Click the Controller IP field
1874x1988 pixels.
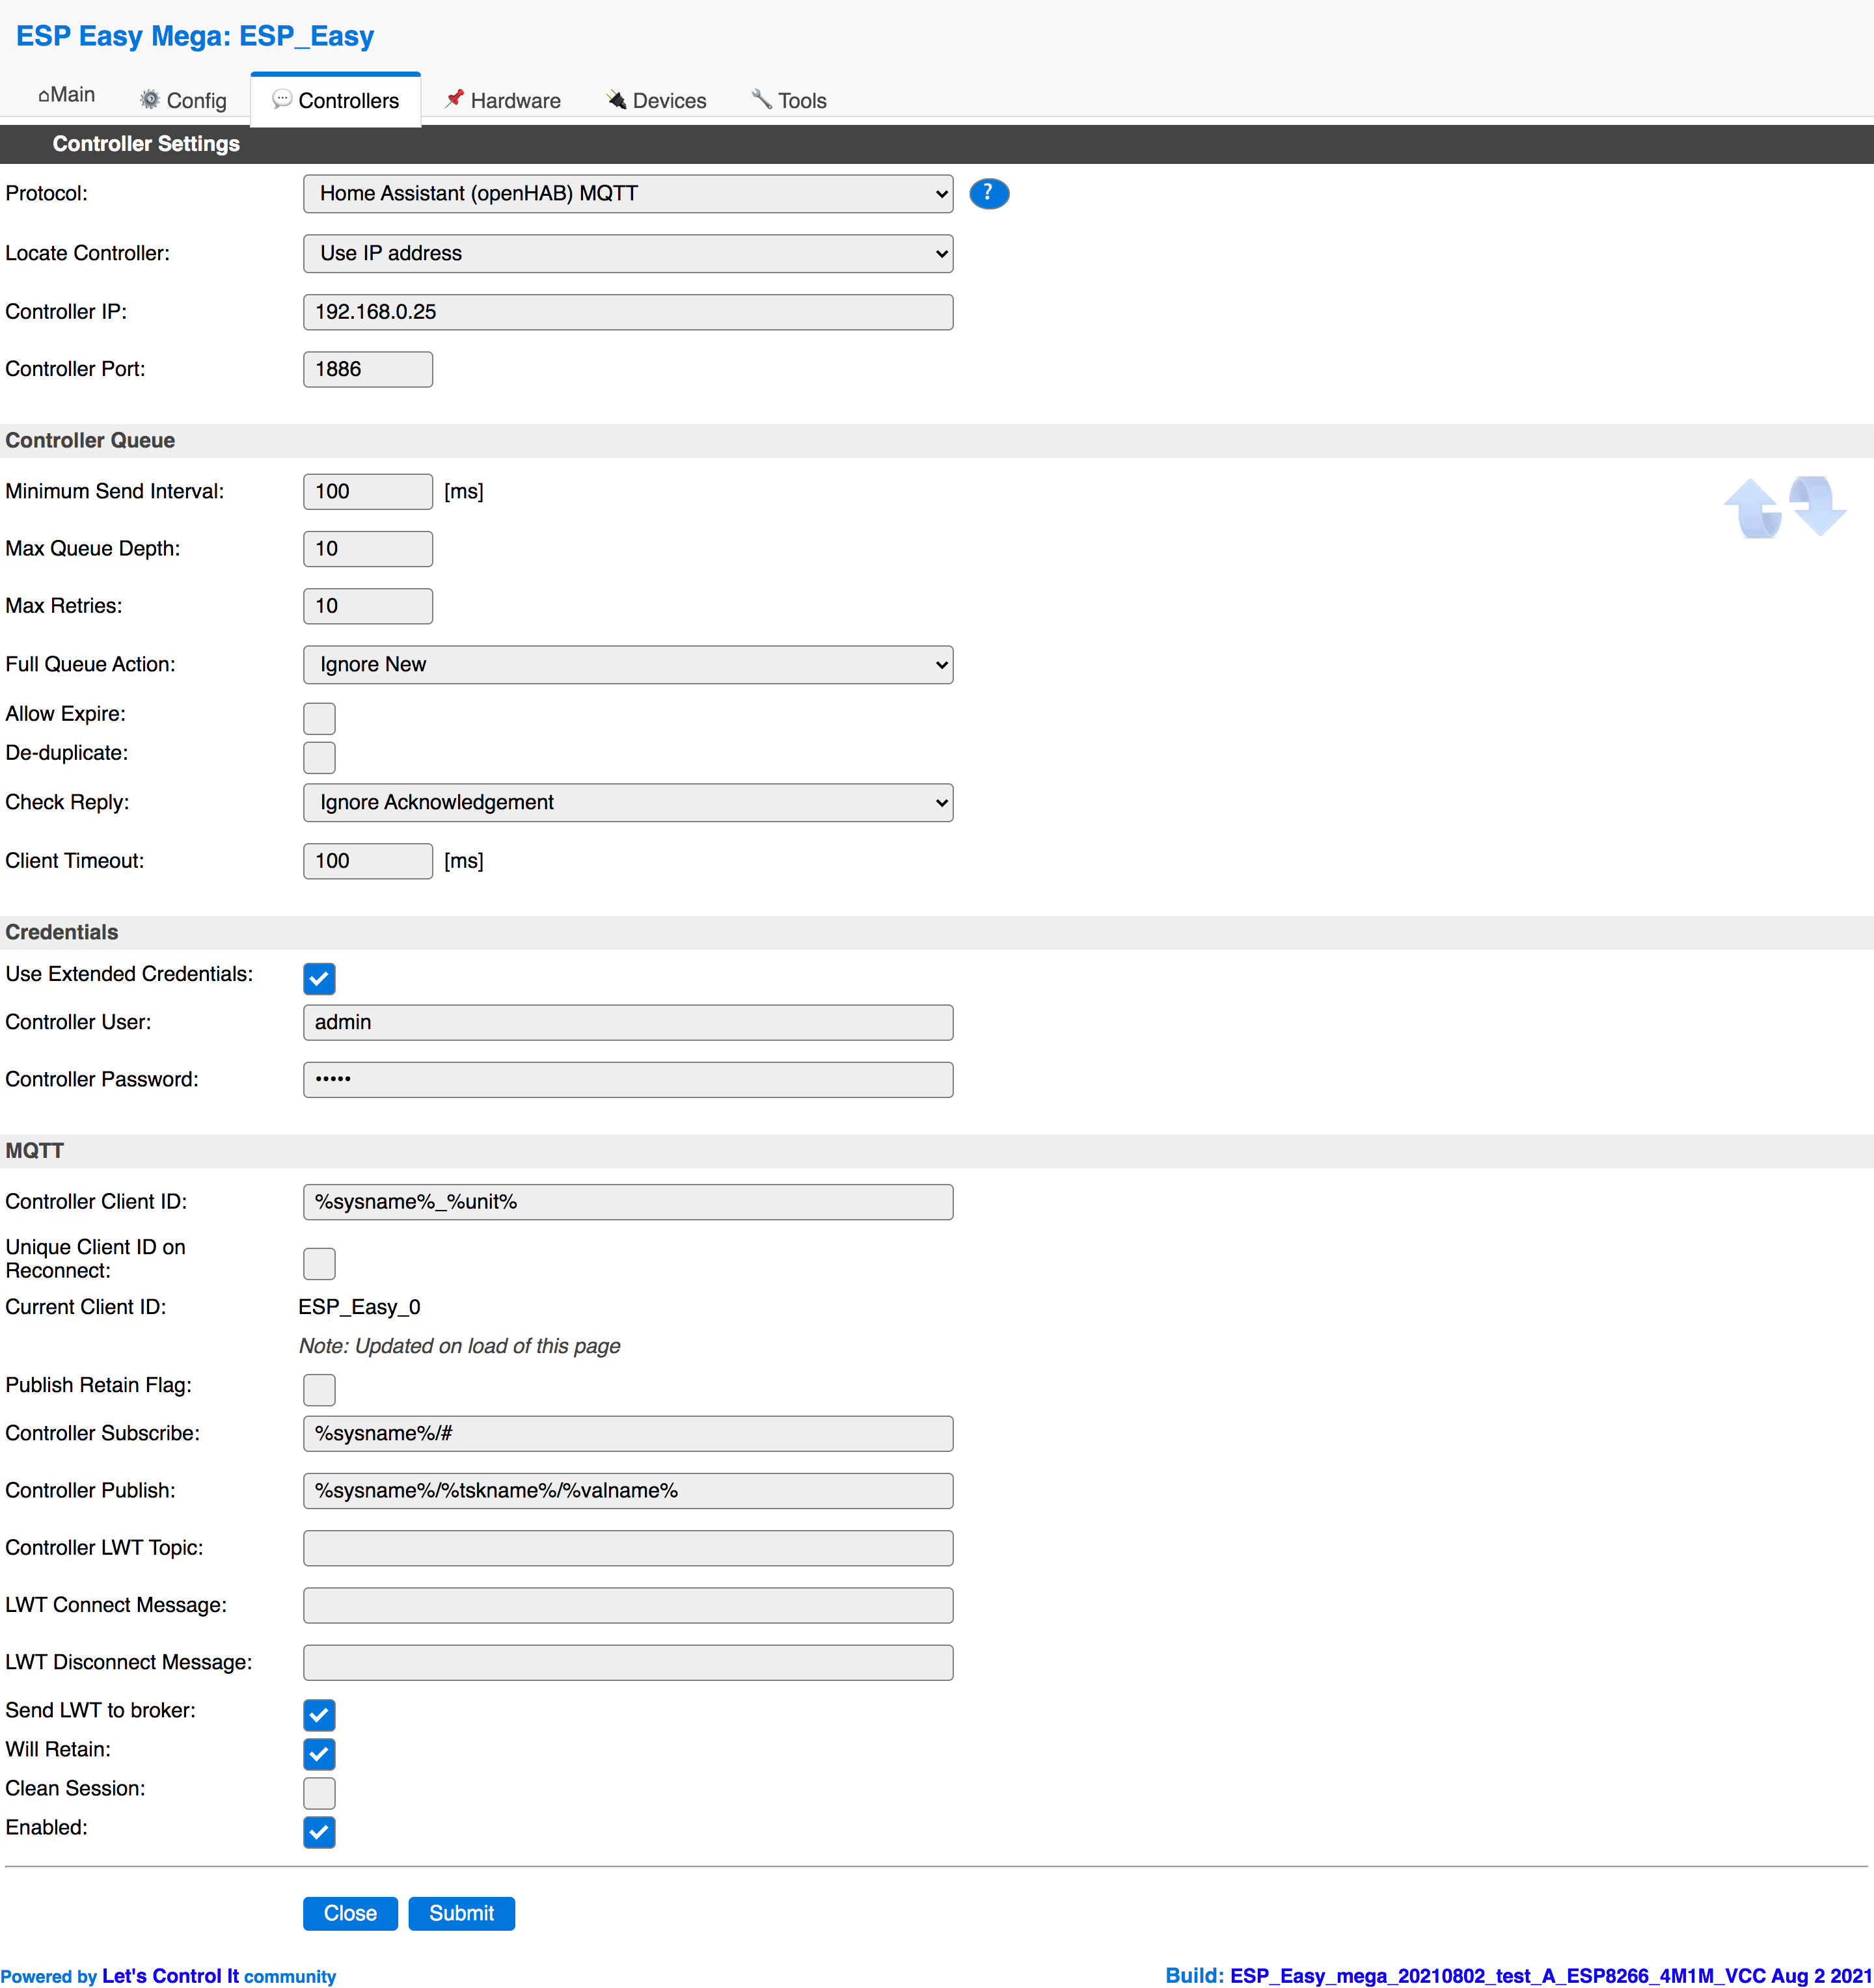tap(628, 312)
